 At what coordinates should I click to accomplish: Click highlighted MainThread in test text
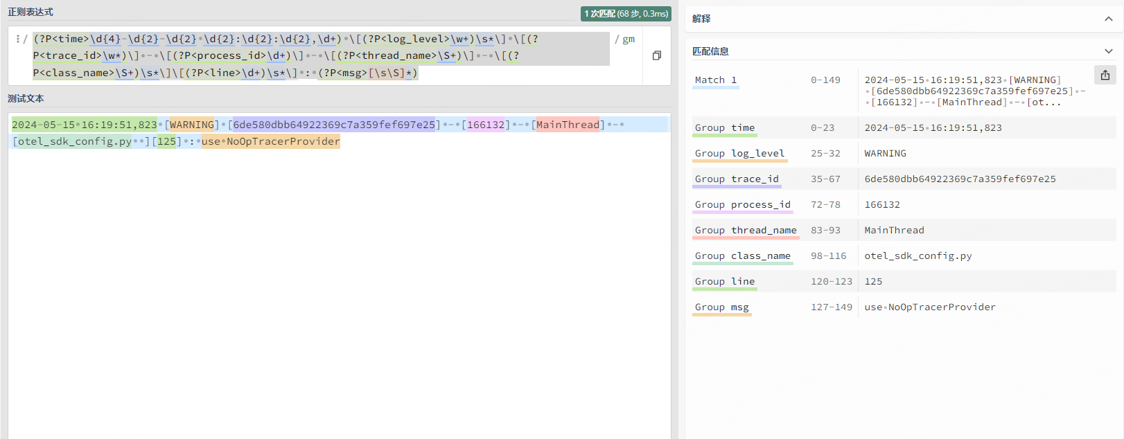pos(568,125)
